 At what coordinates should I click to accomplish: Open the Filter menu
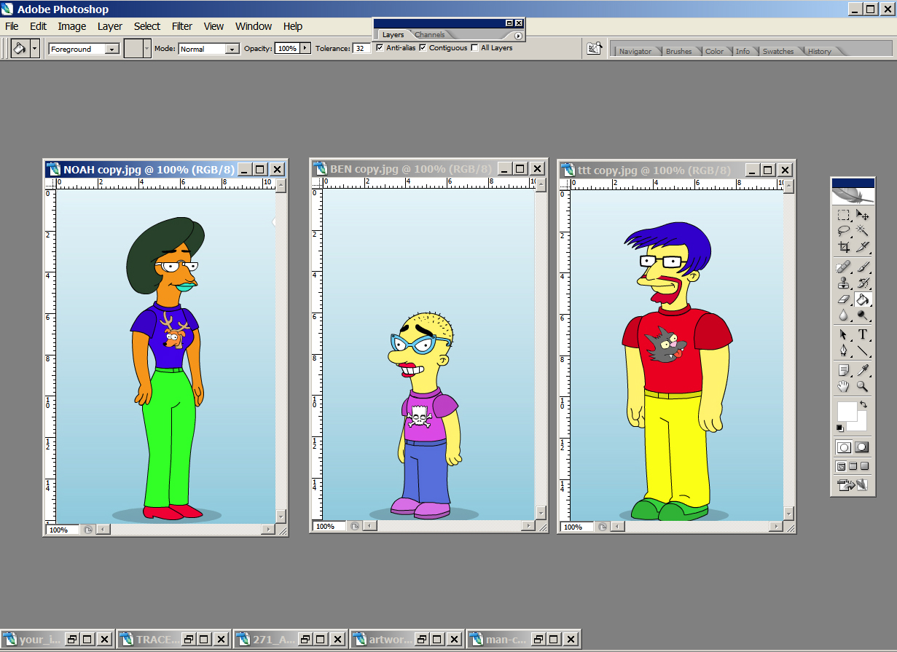tap(181, 26)
